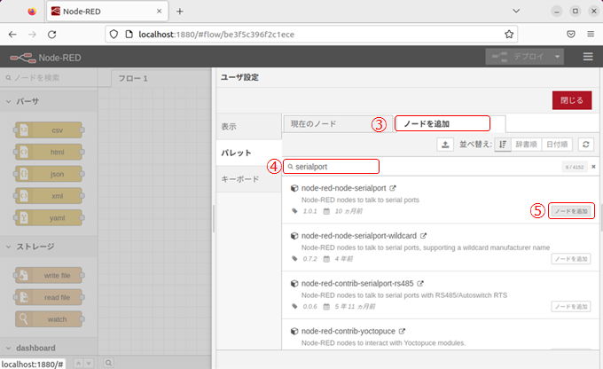The image size is (603, 369).
Task: Clear the serialport search with X icon
Action: tap(593, 167)
